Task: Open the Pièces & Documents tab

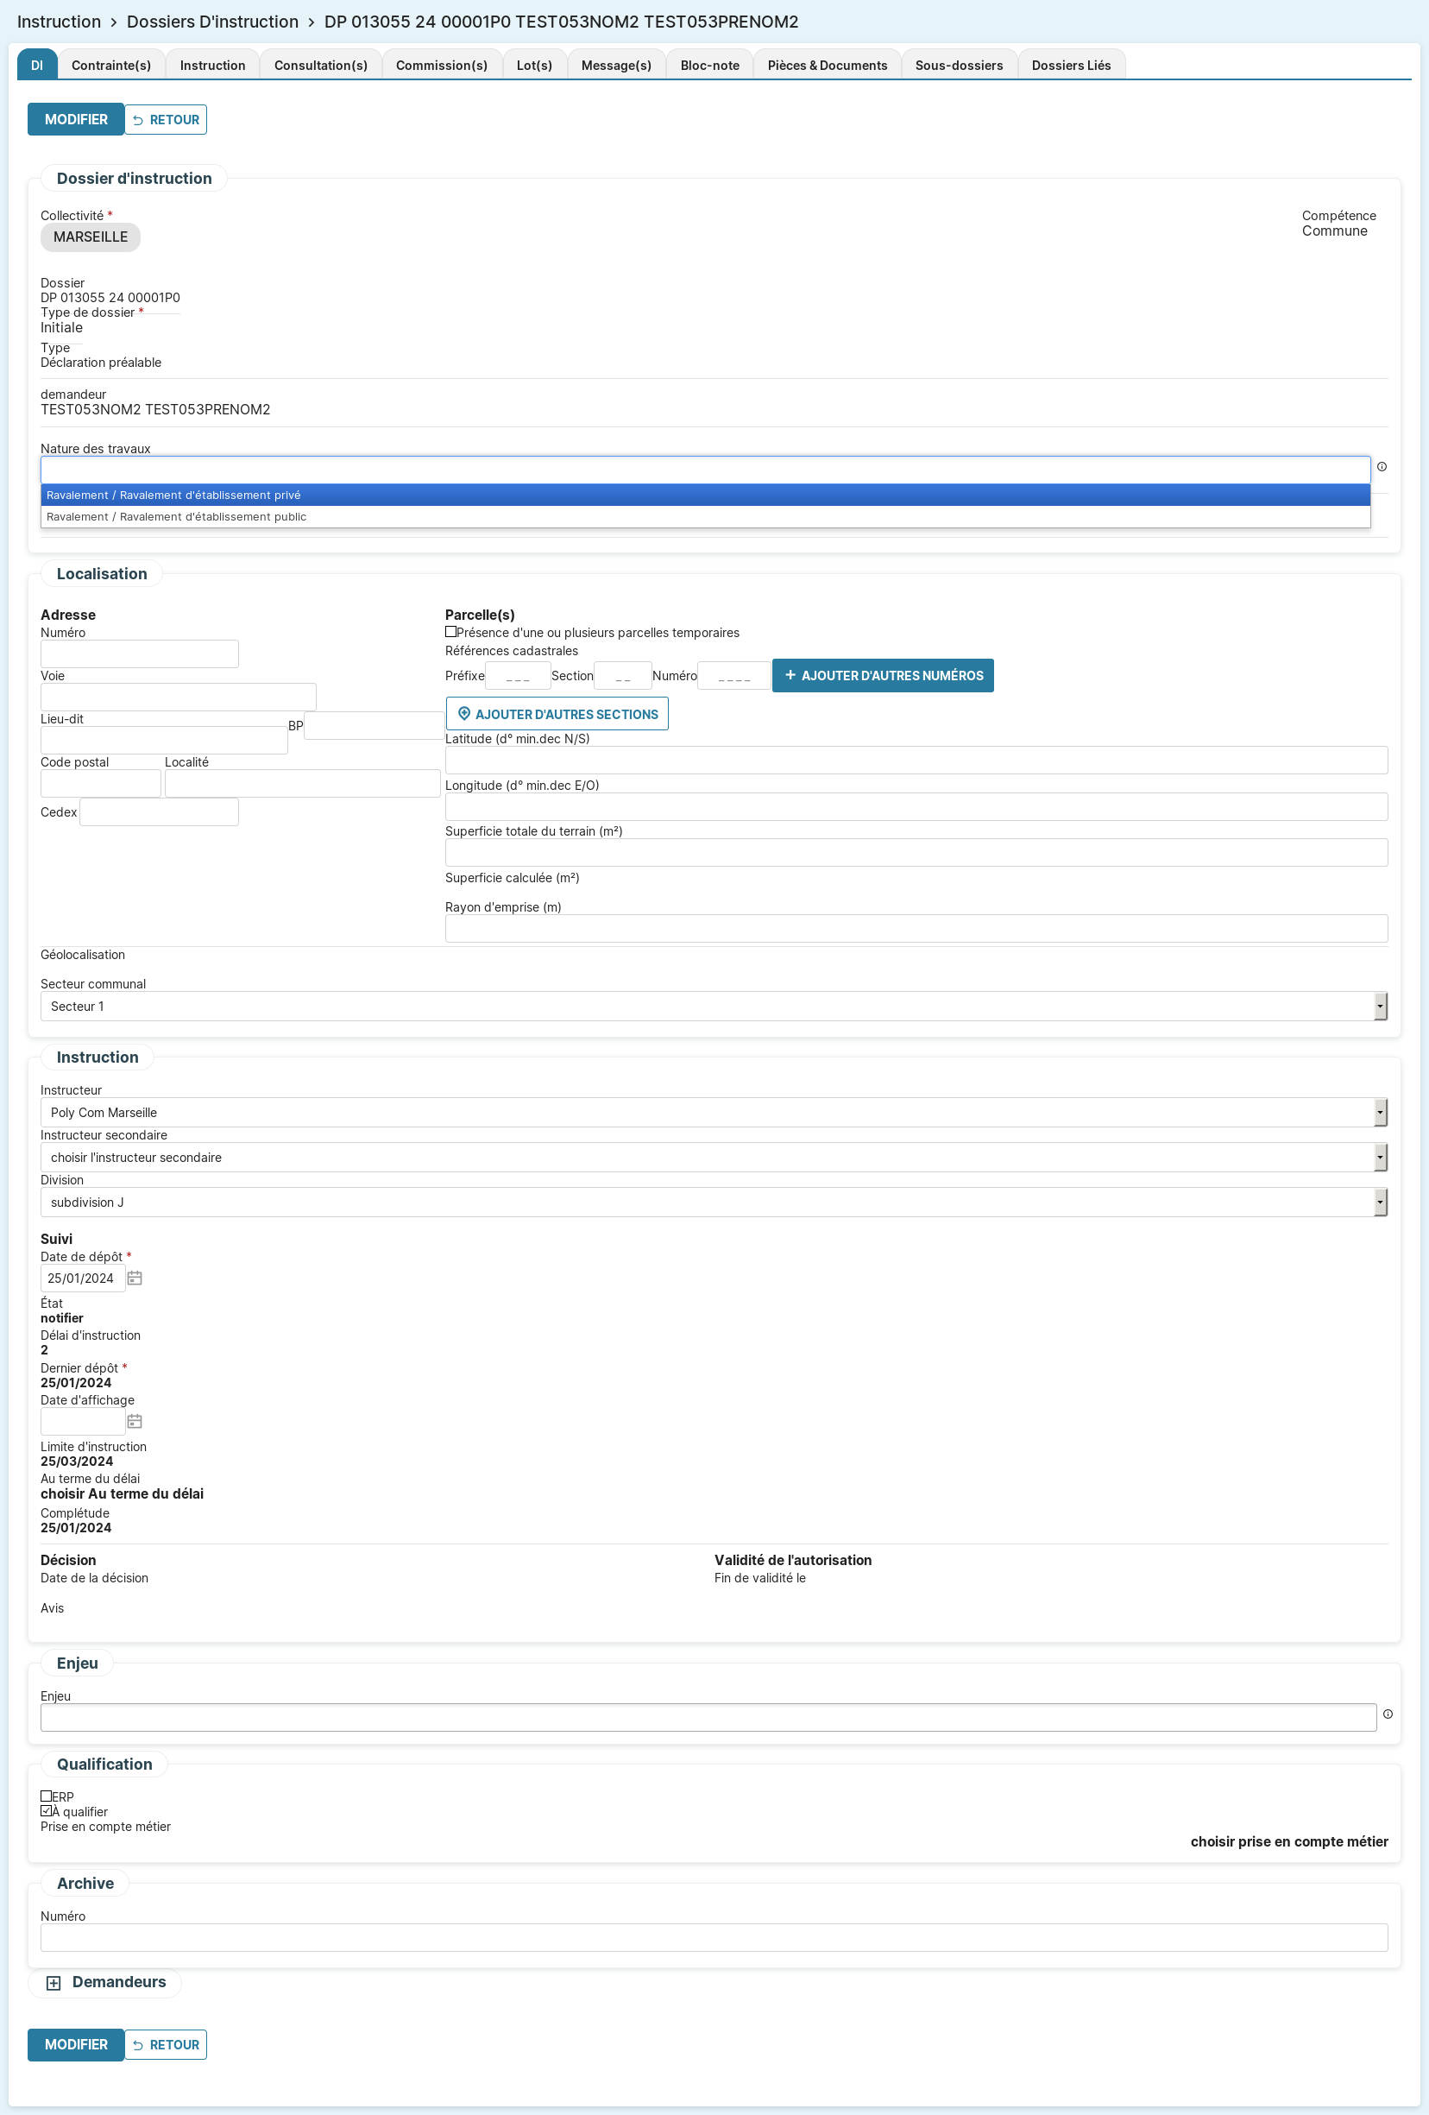Action: pos(826,66)
